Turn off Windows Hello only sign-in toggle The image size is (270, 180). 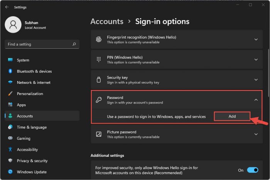(x=253, y=170)
